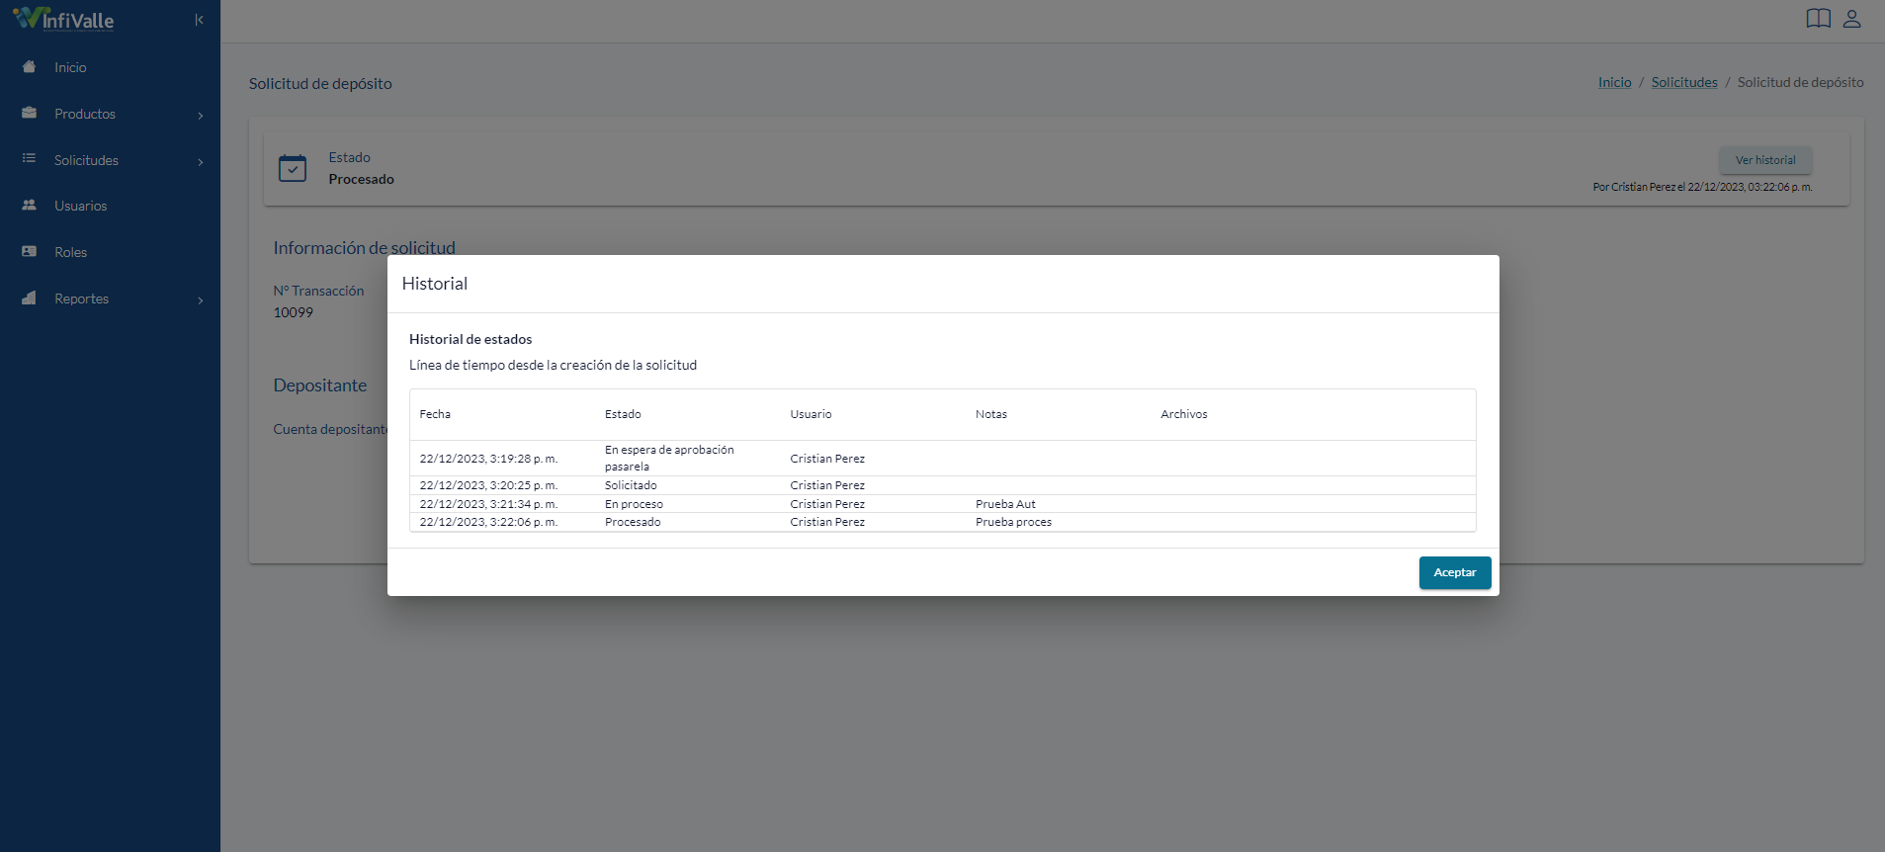Click the Notas column header
Viewport: 1885px width, 852px height.
tap(991, 414)
